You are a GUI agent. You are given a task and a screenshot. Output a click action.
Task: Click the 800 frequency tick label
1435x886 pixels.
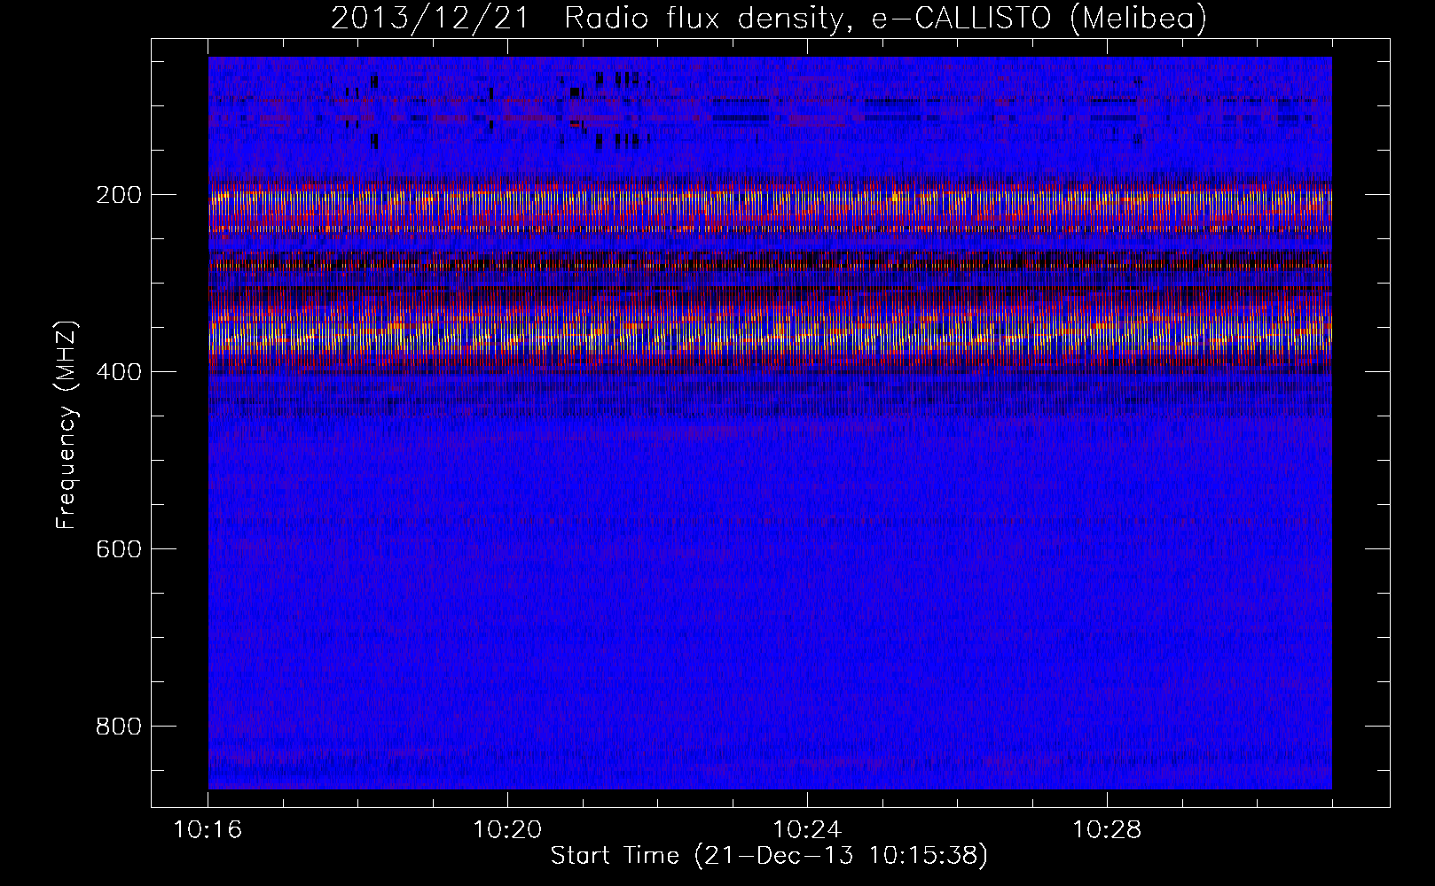(x=118, y=727)
